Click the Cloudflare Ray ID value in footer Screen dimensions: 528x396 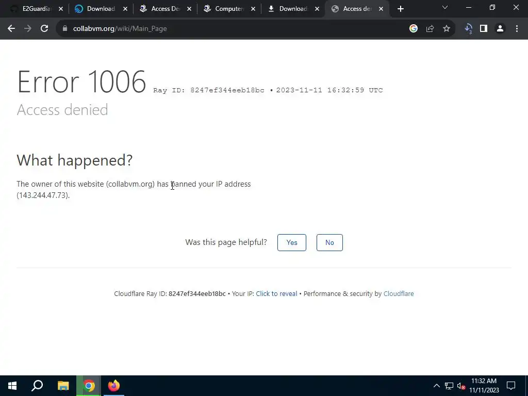[197, 293]
